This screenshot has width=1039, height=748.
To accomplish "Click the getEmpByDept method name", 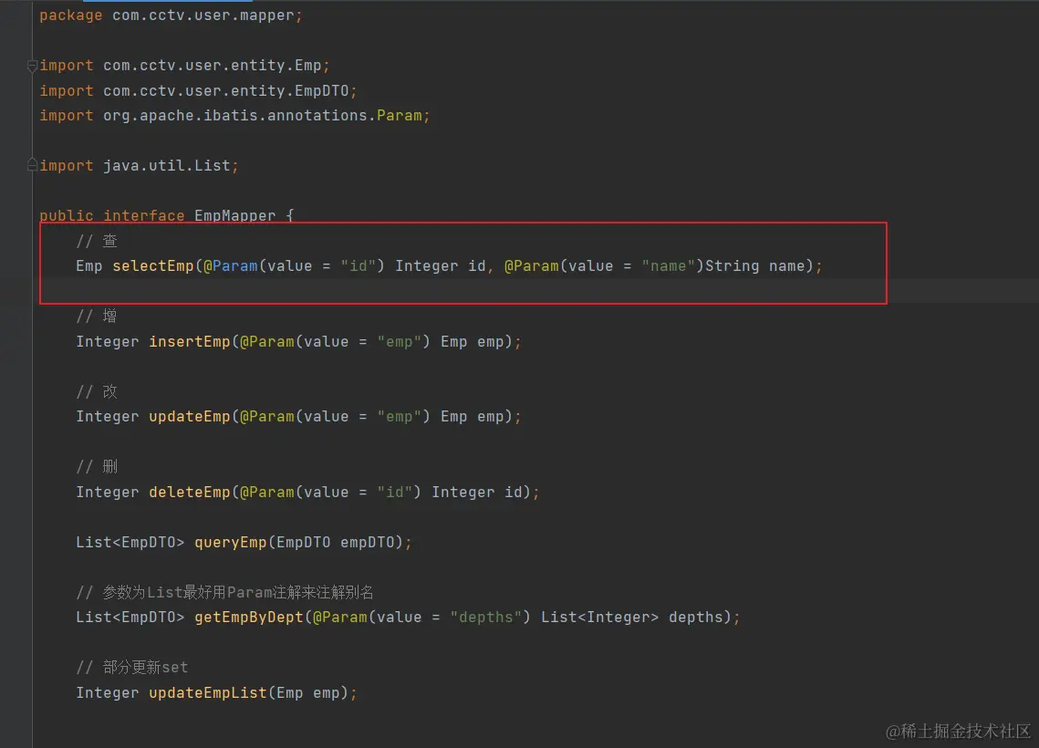I will (x=248, y=617).
